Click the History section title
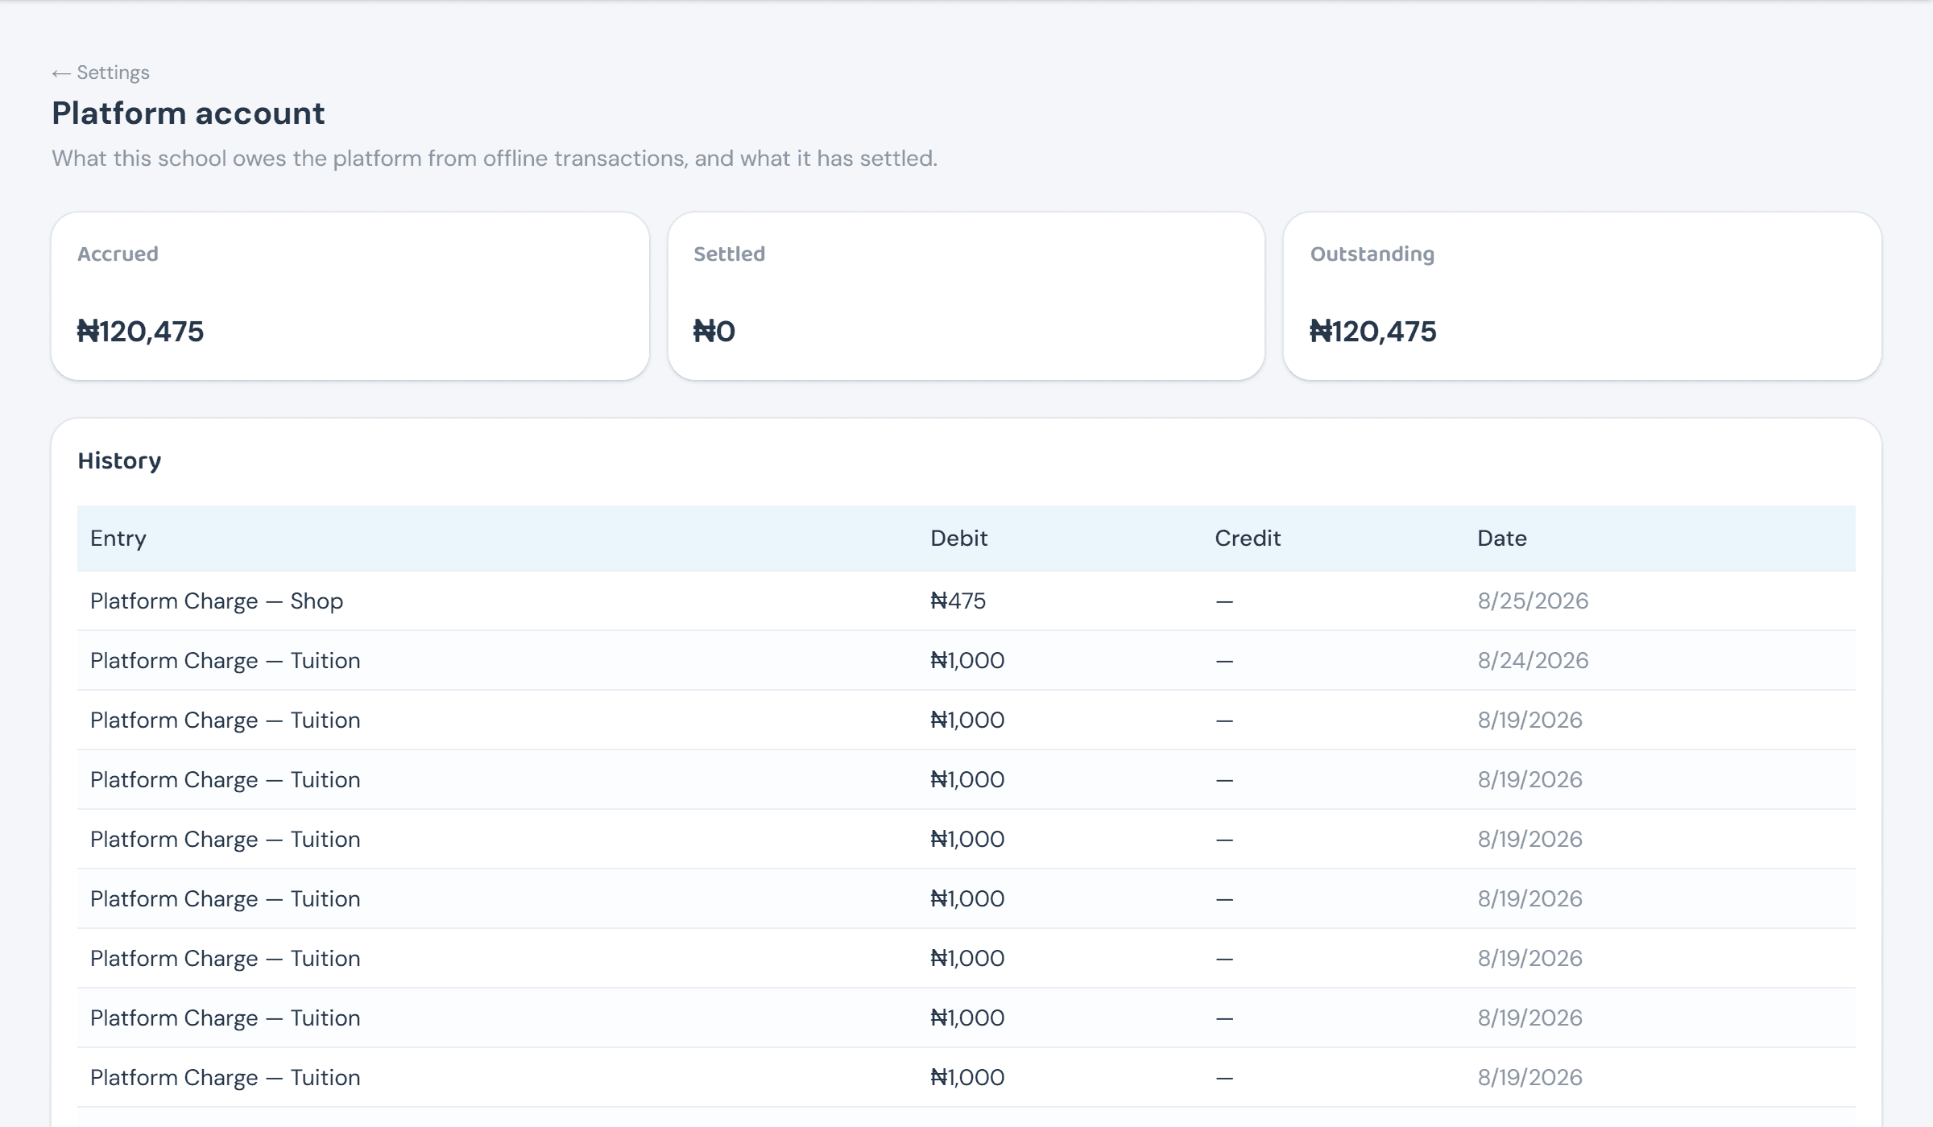The height and width of the screenshot is (1127, 1933). (119, 460)
